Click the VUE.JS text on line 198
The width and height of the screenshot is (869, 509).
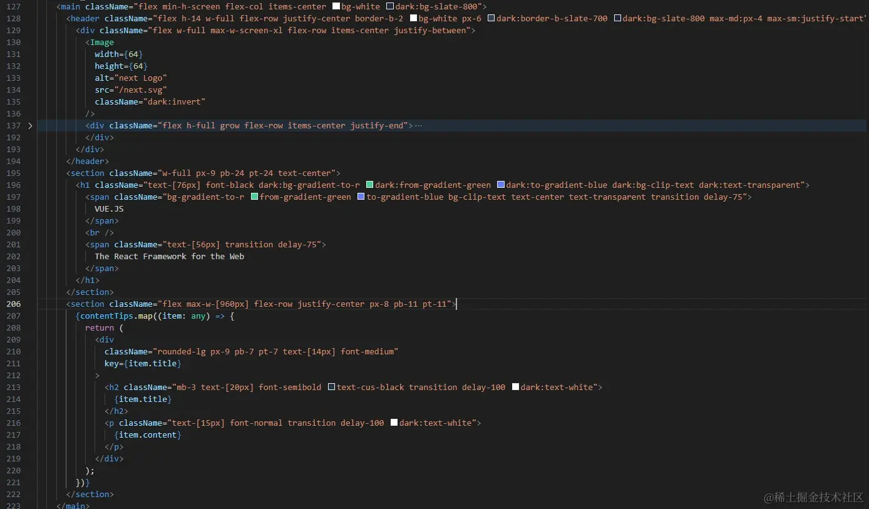tap(110, 209)
